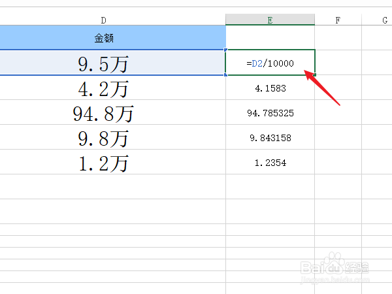Select cell with value 4.1583
Viewport: 392px width, 294px height.
coord(270,88)
